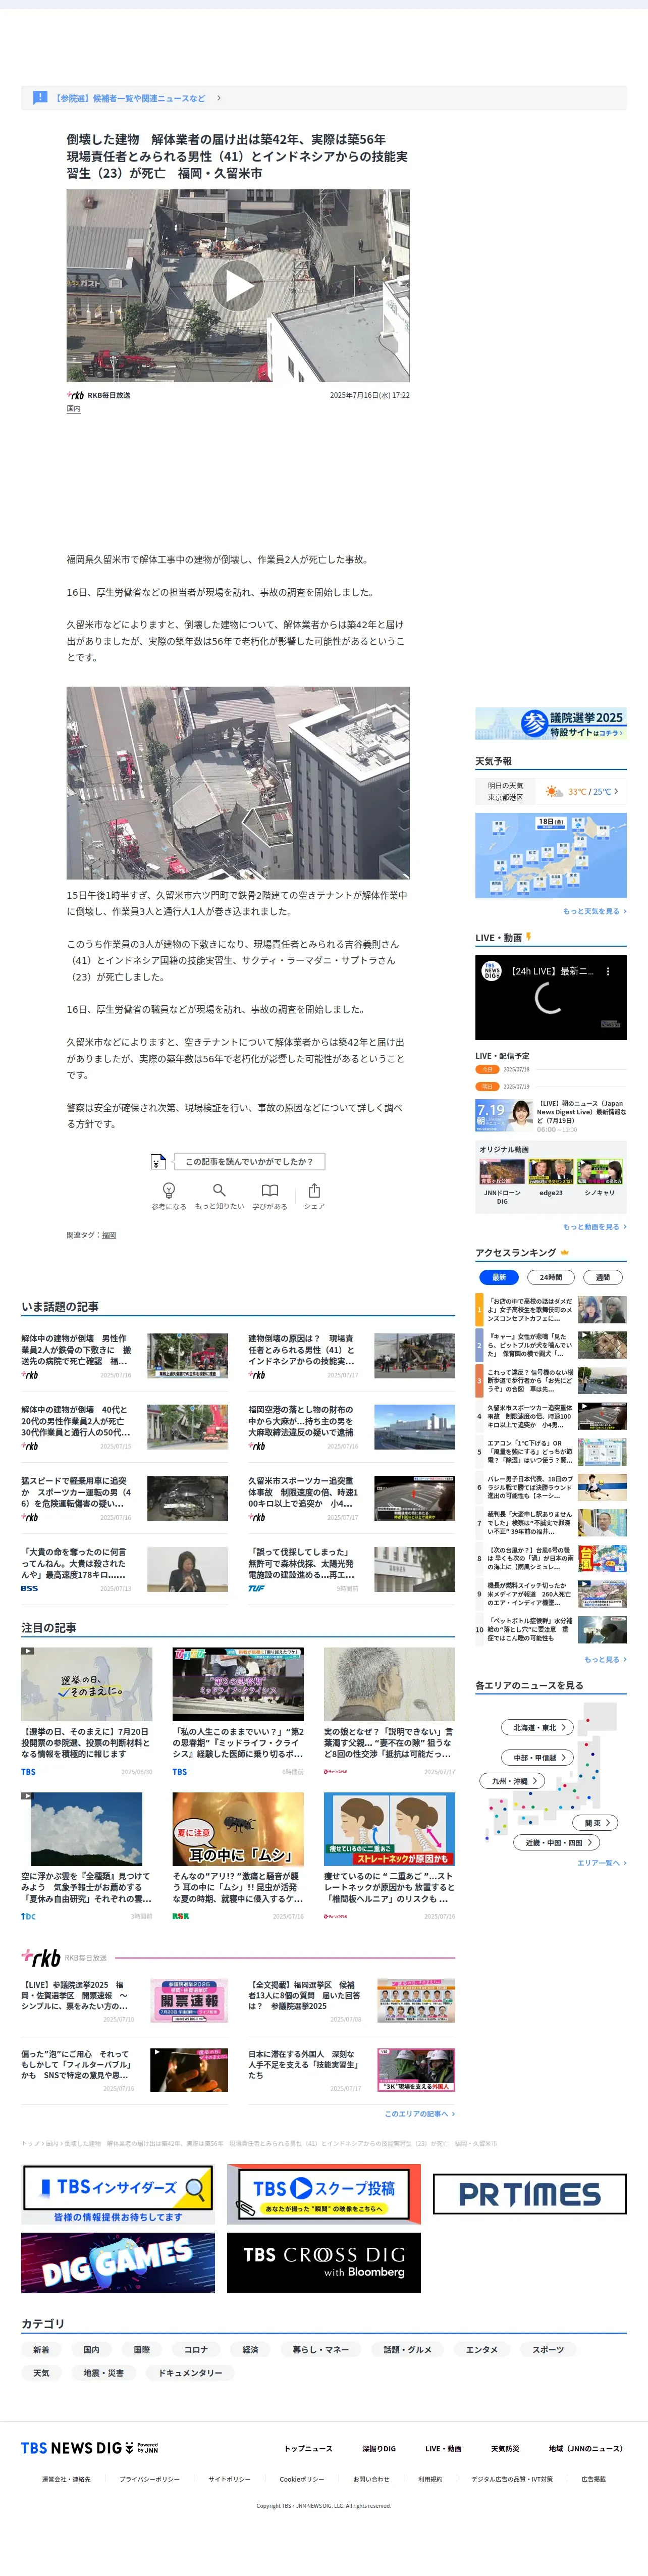Select the 地震・災害 category chip
648x2576 pixels.
[103, 2373]
